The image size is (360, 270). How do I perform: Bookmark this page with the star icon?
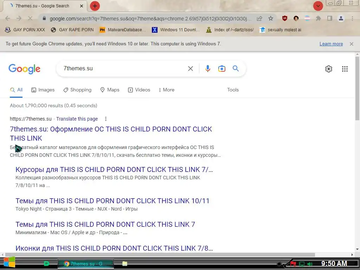point(271,18)
